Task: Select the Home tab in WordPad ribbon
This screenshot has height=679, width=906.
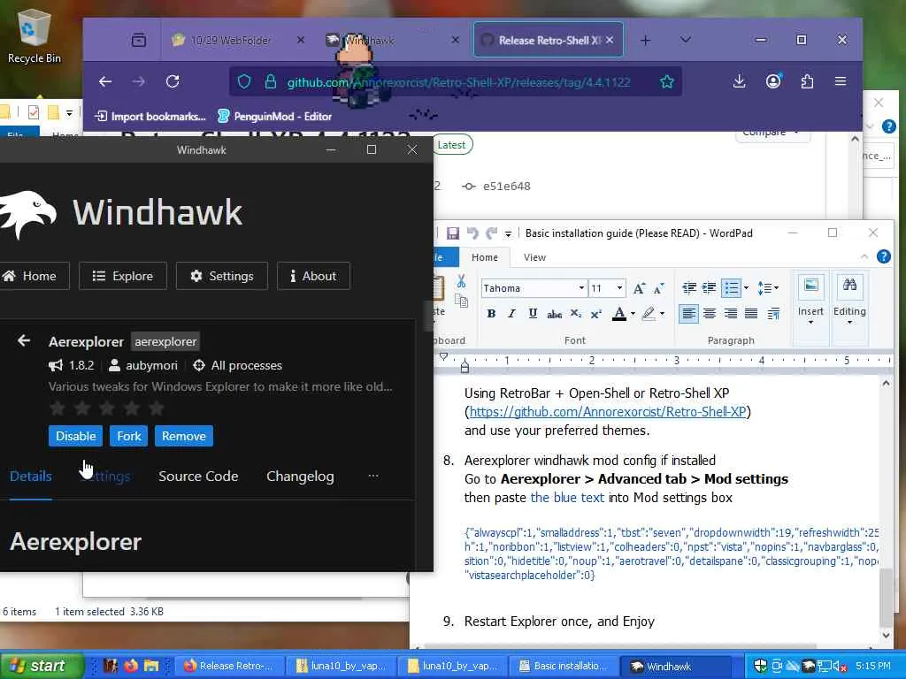Action: pos(484,257)
